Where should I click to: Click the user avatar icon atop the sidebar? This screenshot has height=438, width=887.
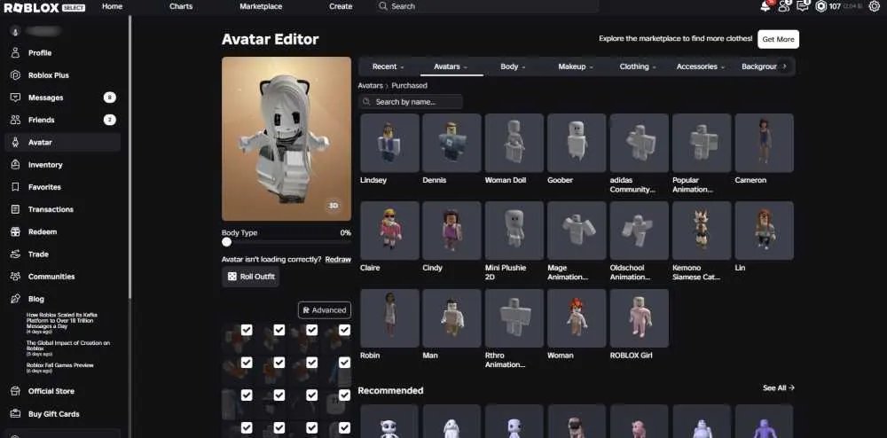(15, 31)
